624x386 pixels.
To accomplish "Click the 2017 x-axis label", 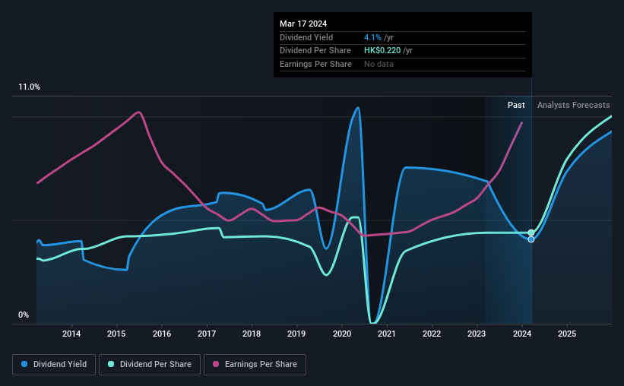I will 207,334.
